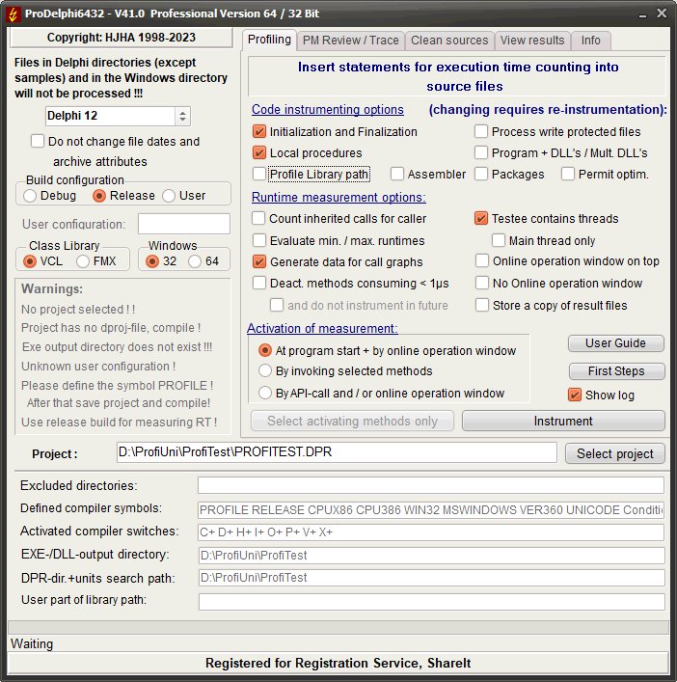677x682 pixels.
Task: Click the ProDelphi app icon in title bar
Action: coord(13,13)
